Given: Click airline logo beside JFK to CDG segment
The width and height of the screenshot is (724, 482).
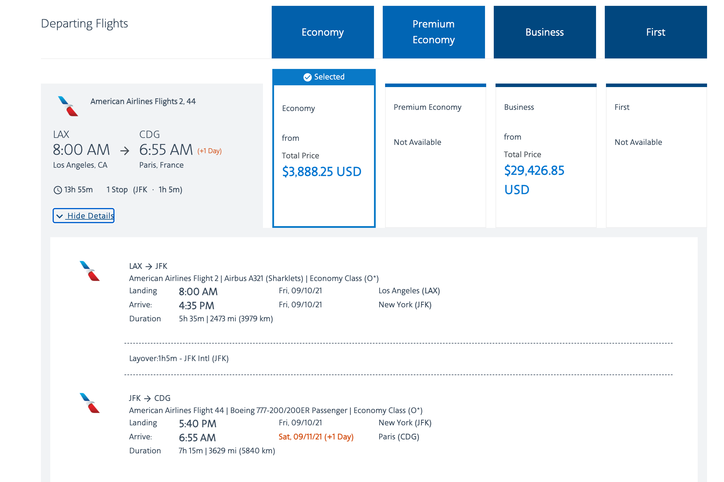Looking at the screenshot, I should pos(89,403).
